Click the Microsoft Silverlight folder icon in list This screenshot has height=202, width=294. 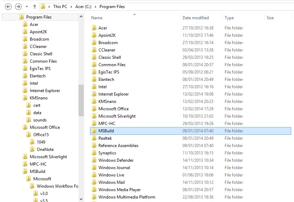coord(94,116)
